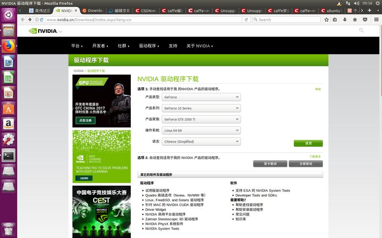This screenshot has height=238, width=382.
Task: Click 主板驱动 auto-detect button
Action: [x=306, y=164]
